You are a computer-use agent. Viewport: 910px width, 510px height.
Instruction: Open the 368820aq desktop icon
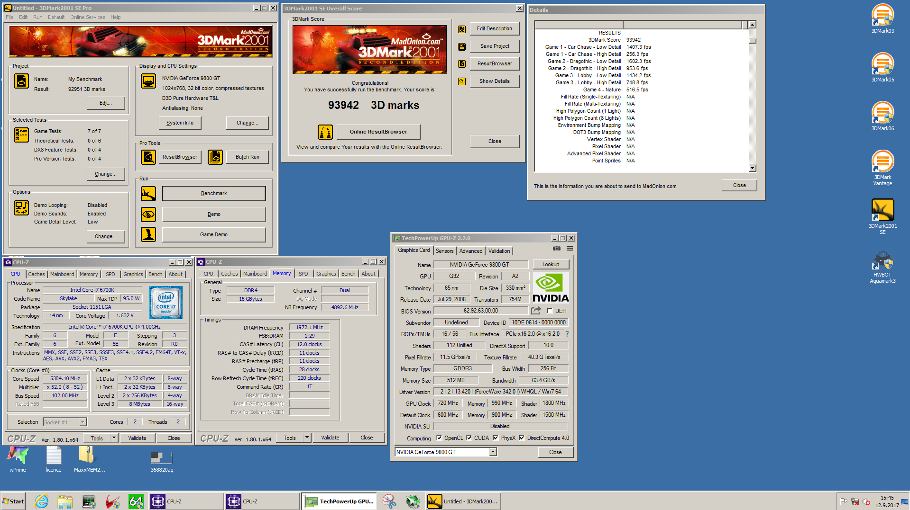point(162,461)
